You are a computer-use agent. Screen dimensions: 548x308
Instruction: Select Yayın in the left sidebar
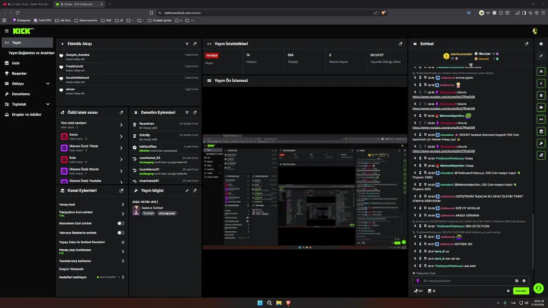[28, 43]
